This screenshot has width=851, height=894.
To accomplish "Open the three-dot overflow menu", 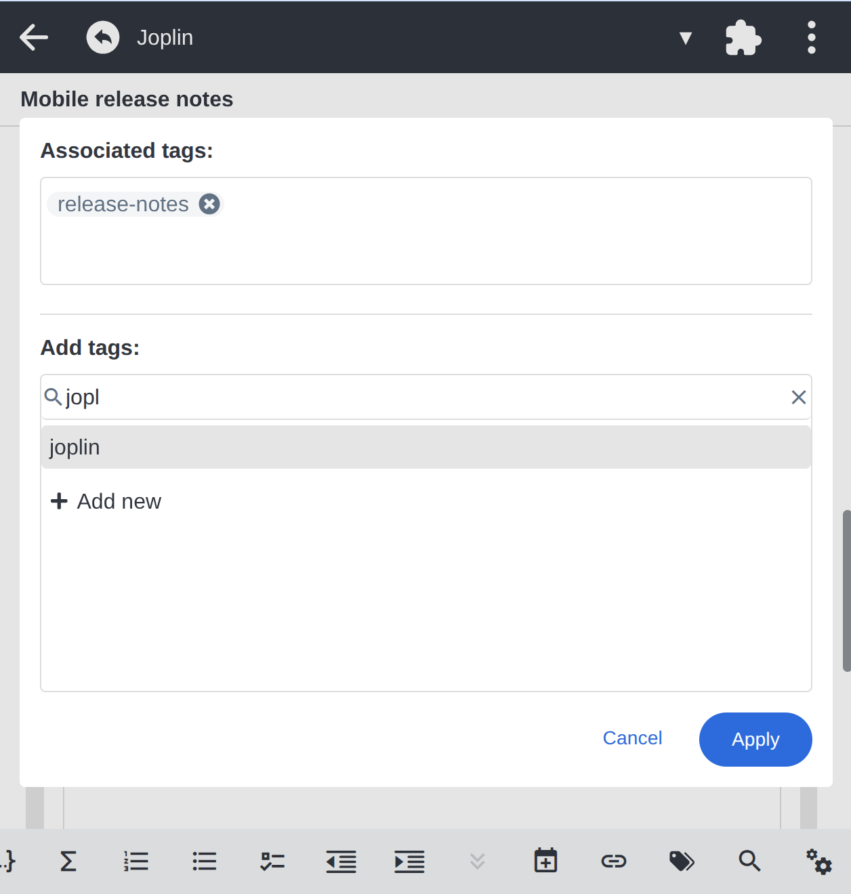I will tap(811, 37).
